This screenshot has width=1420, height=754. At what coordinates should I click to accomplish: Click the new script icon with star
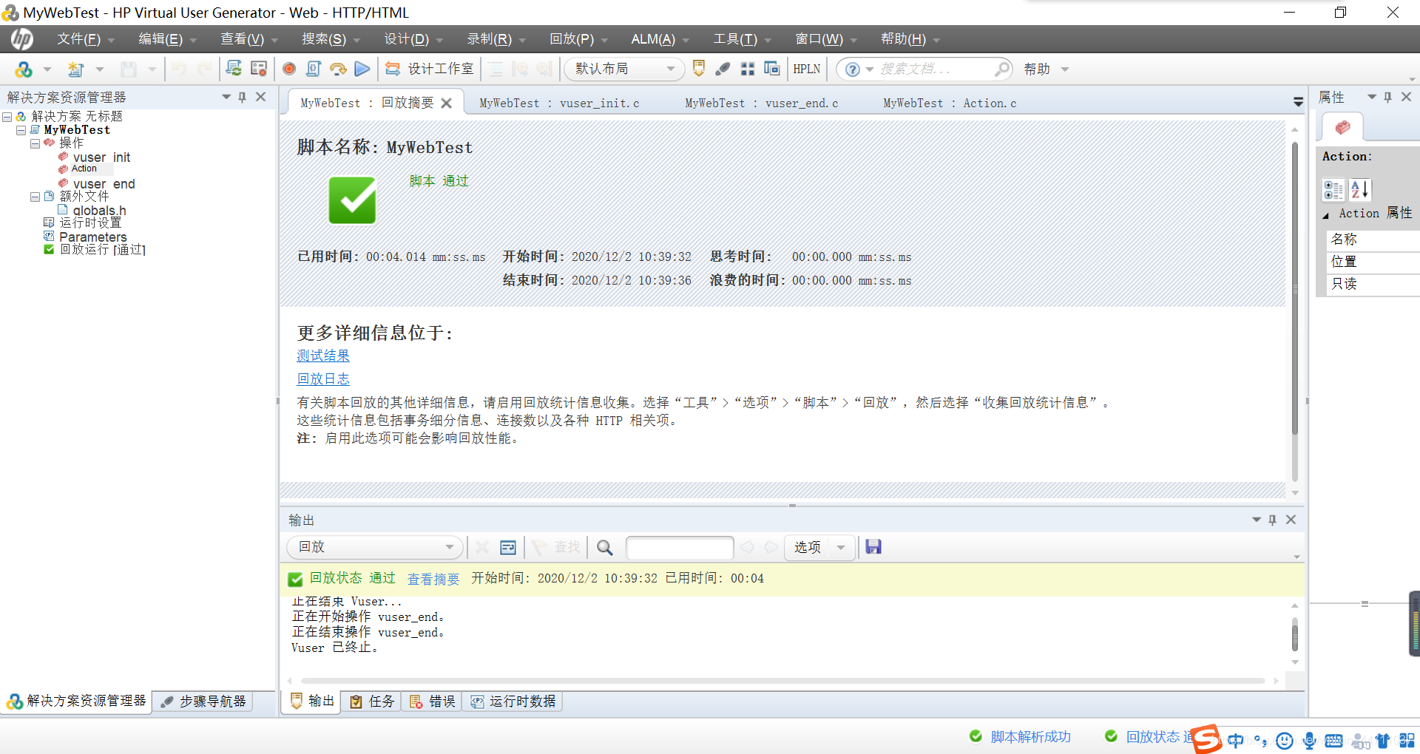coord(75,69)
